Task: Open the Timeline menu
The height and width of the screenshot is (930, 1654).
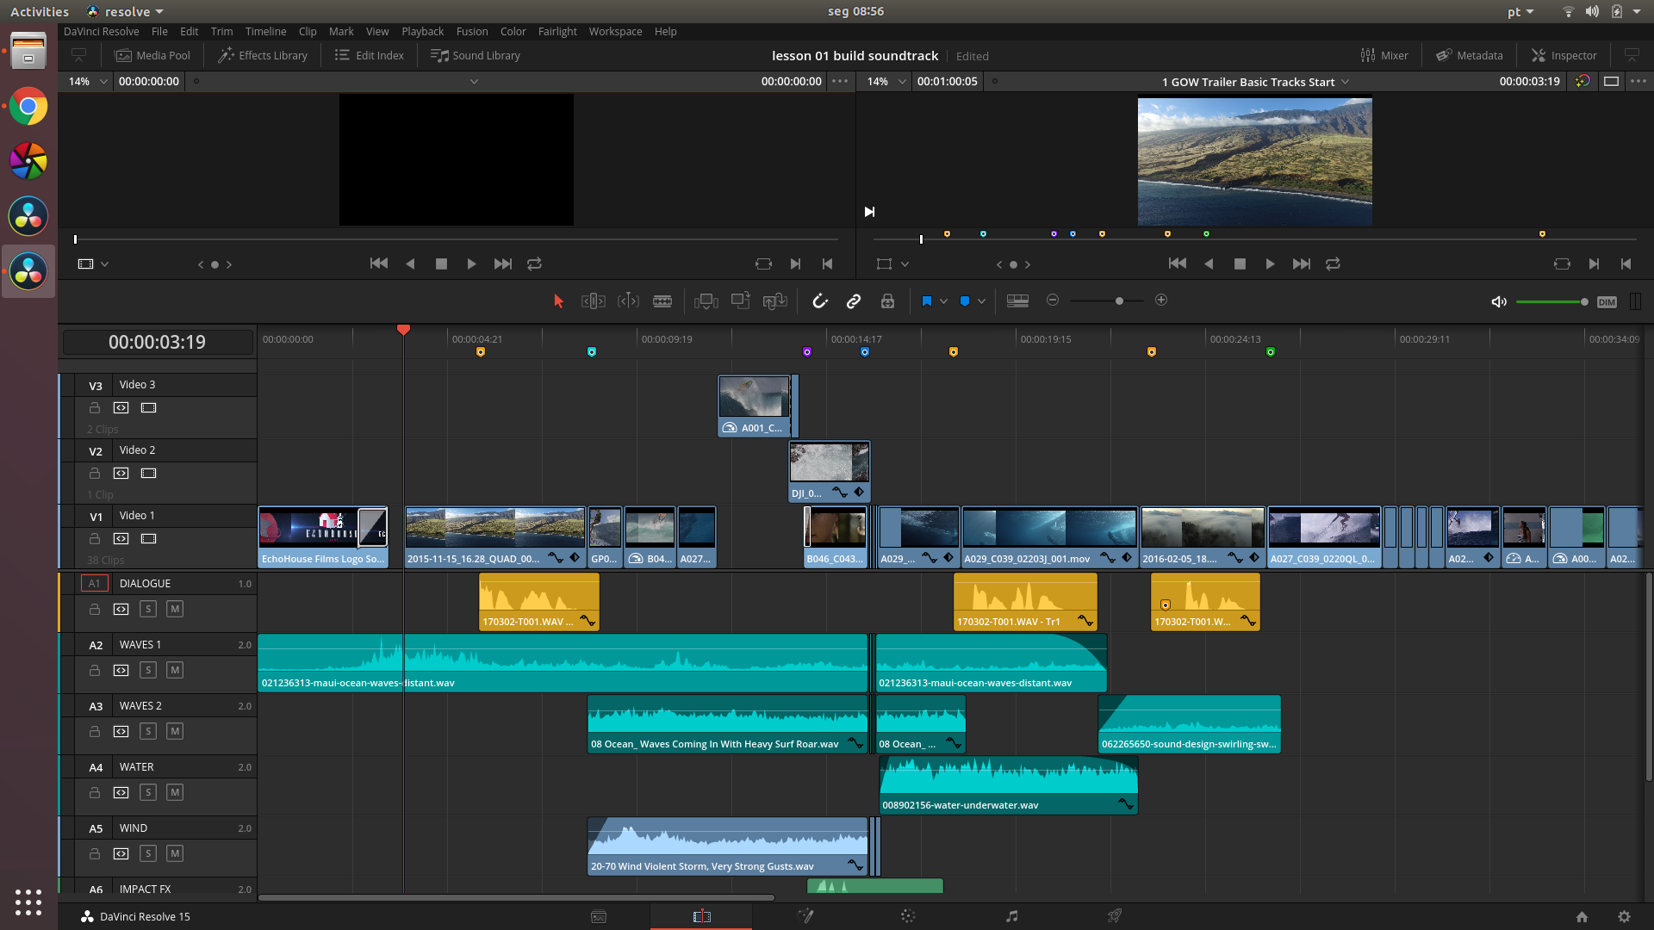Action: click(x=265, y=31)
